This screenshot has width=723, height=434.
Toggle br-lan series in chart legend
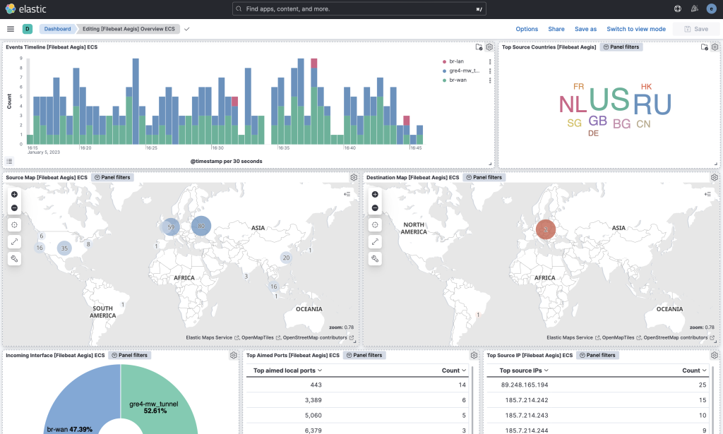click(x=457, y=61)
